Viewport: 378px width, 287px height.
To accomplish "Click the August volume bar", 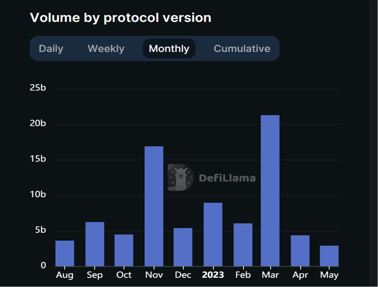I will 65,253.
